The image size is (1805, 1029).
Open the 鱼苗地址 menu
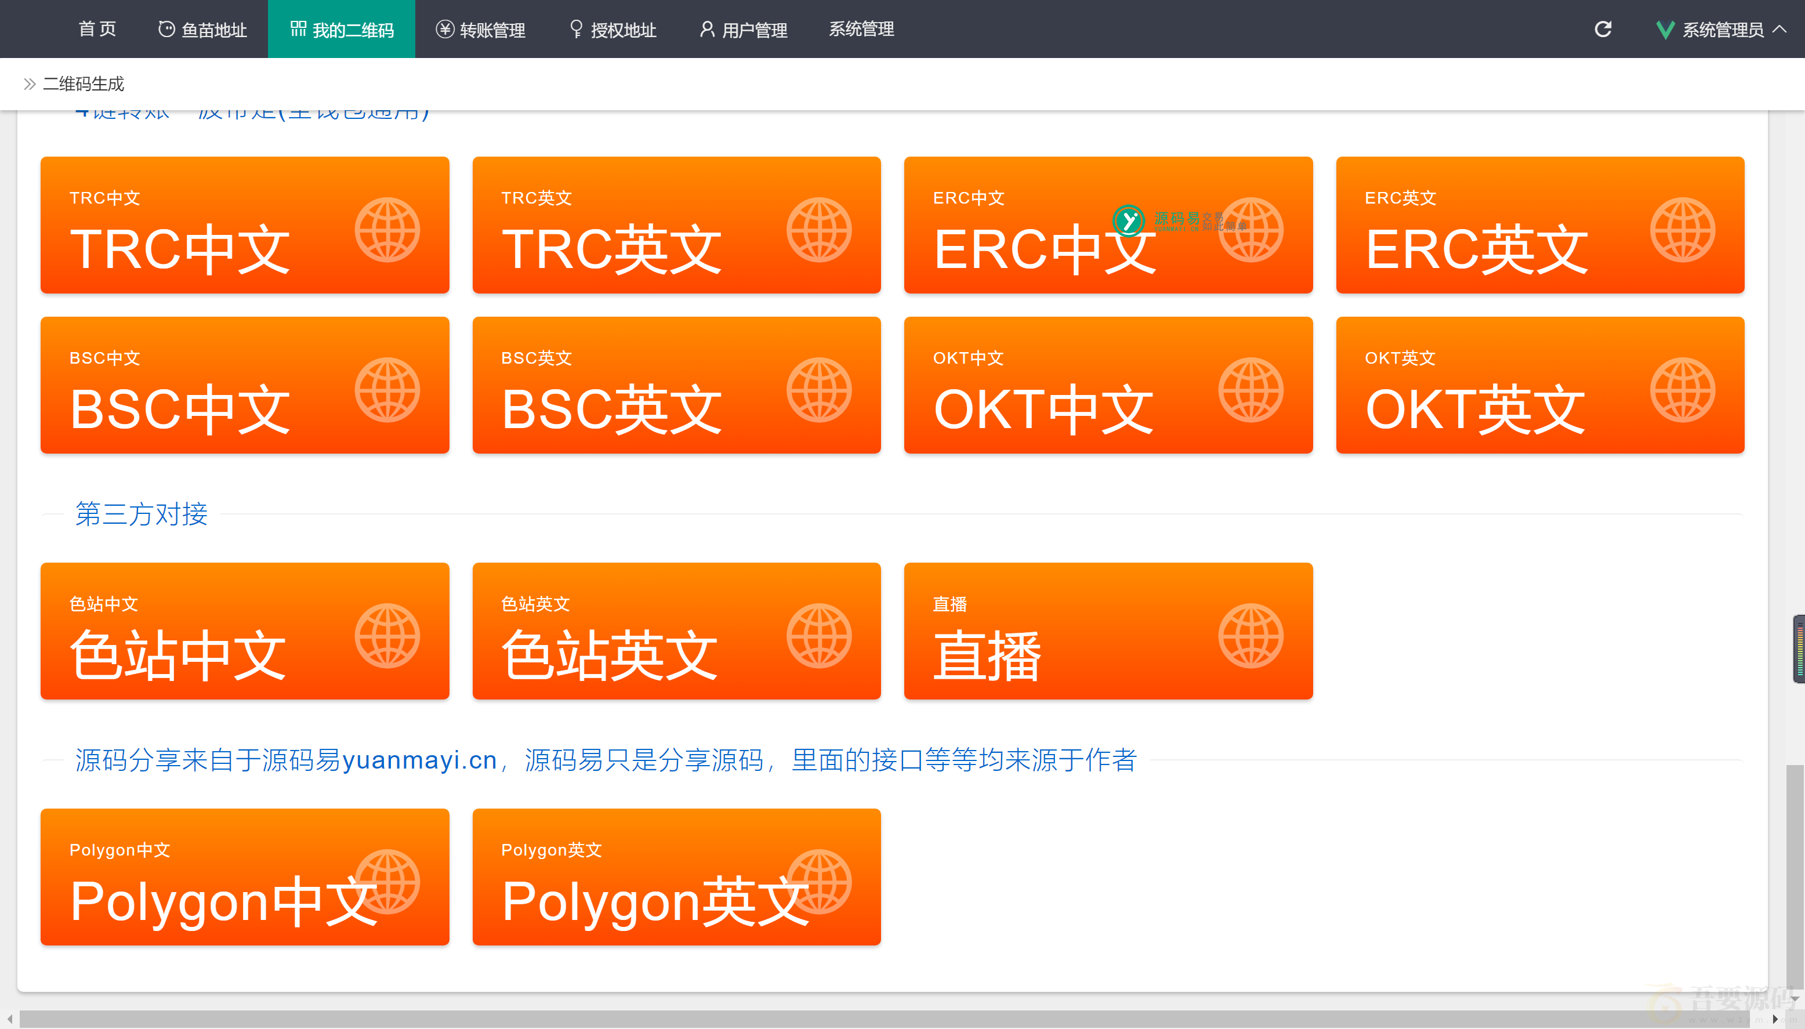click(202, 29)
